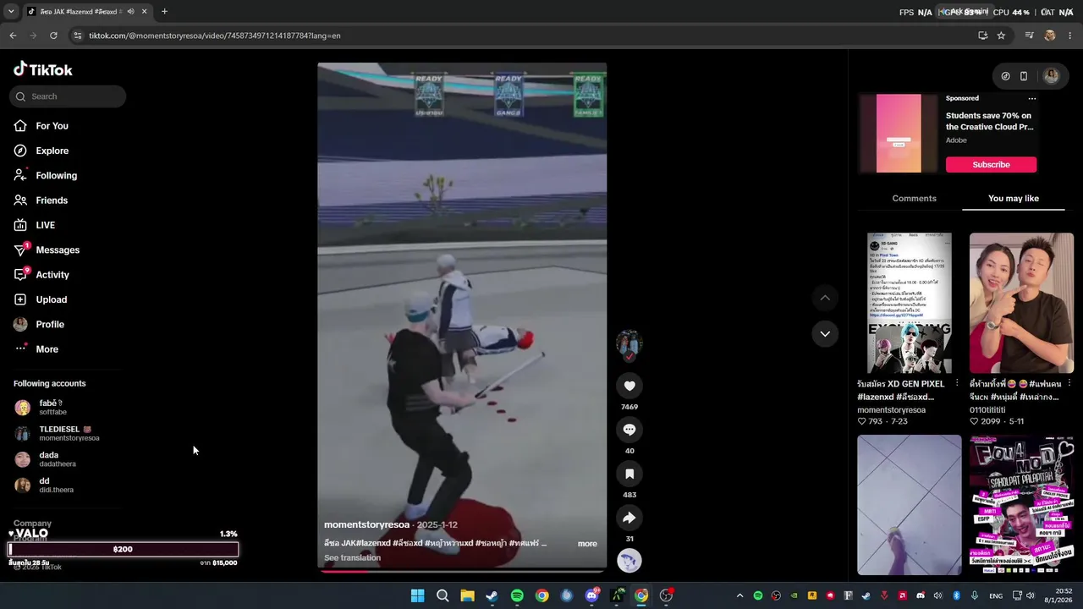The width and height of the screenshot is (1083, 609).
Task: Mute the tab with the speaker icon
Action: click(x=130, y=12)
